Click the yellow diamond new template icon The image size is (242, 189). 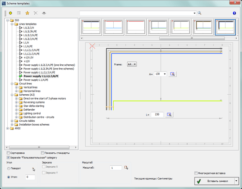[11, 13]
